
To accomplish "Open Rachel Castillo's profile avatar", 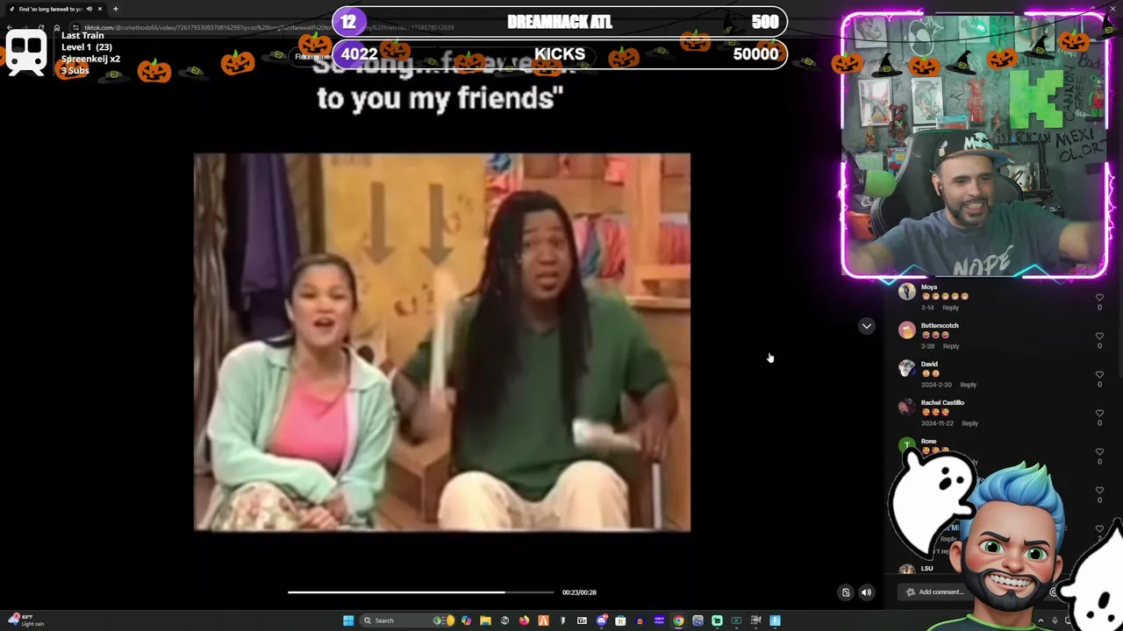I will pos(906,408).
